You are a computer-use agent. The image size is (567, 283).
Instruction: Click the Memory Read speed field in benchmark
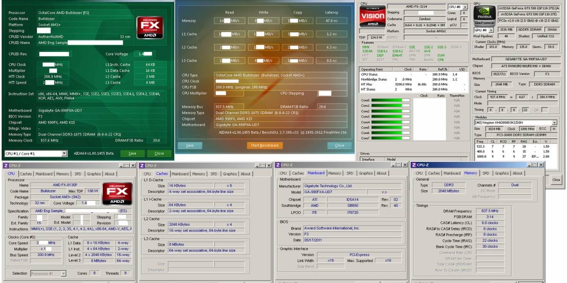[229, 21]
